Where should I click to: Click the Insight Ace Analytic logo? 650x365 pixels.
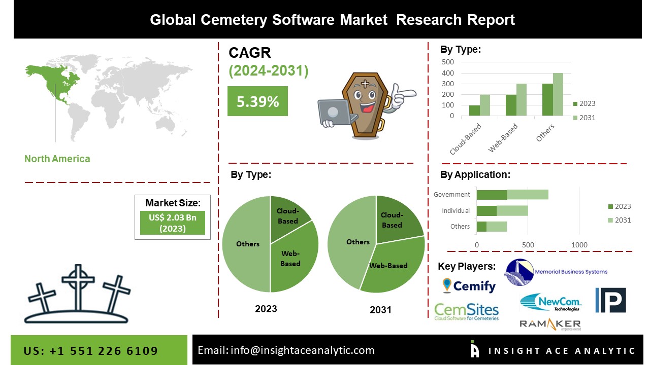tap(552, 350)
